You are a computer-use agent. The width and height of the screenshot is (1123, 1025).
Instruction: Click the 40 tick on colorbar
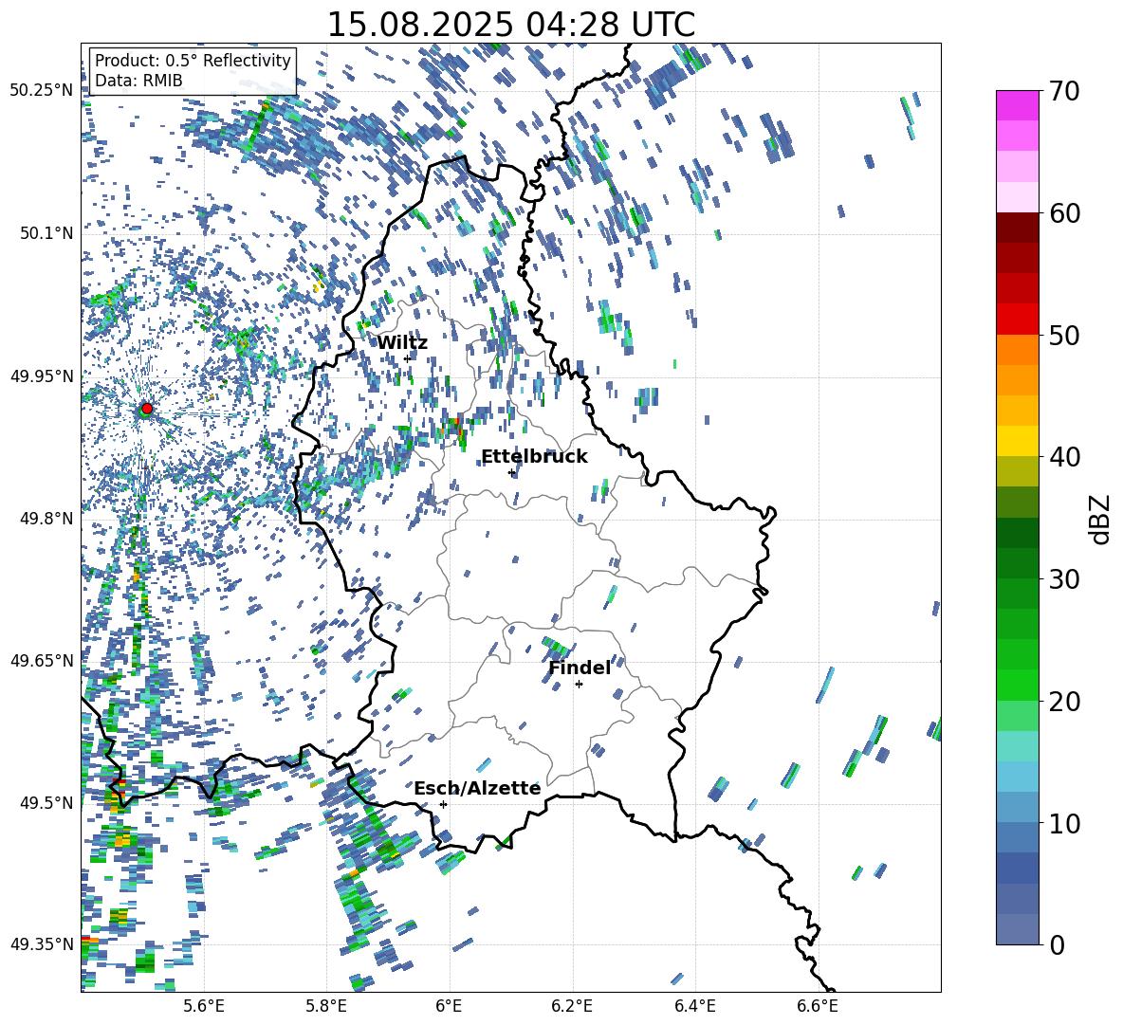[x=1065, y=457]
